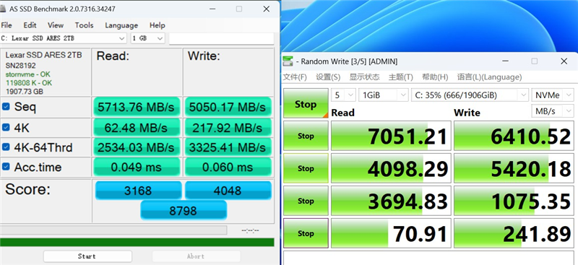
Task: Click Stop button beside 4098.29 row
Action: [306, 168]
